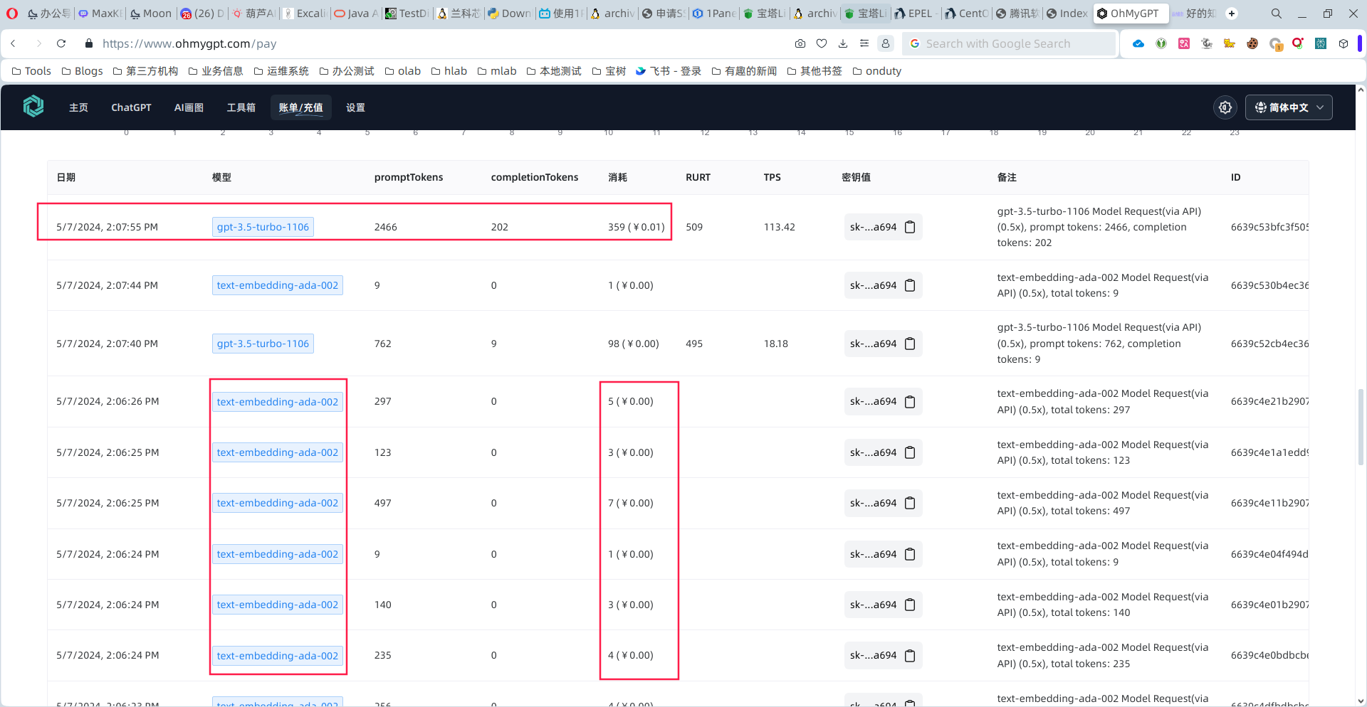Expand the 简体中文 language dropdown
1367x707 pixels.
(x=1289, y=107)
